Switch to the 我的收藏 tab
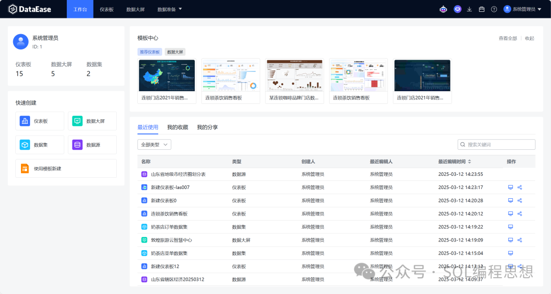 (x=178, y=127)
